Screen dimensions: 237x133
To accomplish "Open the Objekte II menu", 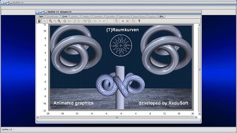I will pos(86,16).
